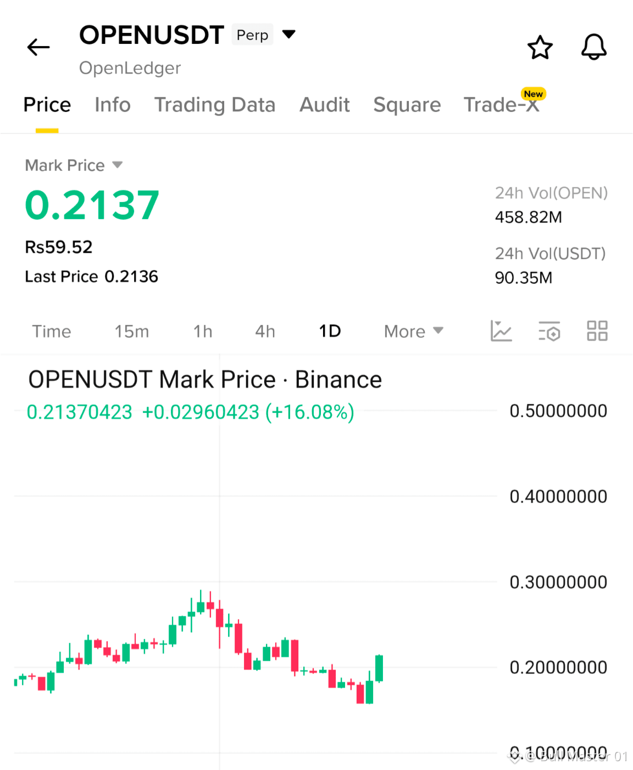Tap the OPENUSDT pair title

[x=152, y=35]
